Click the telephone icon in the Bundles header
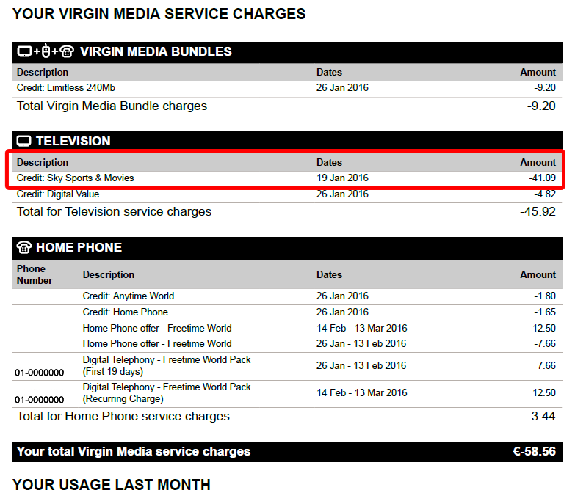 (x=67, y=51)
